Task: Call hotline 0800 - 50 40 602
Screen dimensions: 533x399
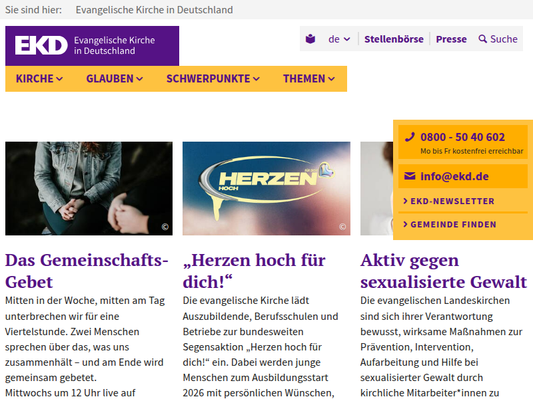Action: tap(462, 137)
